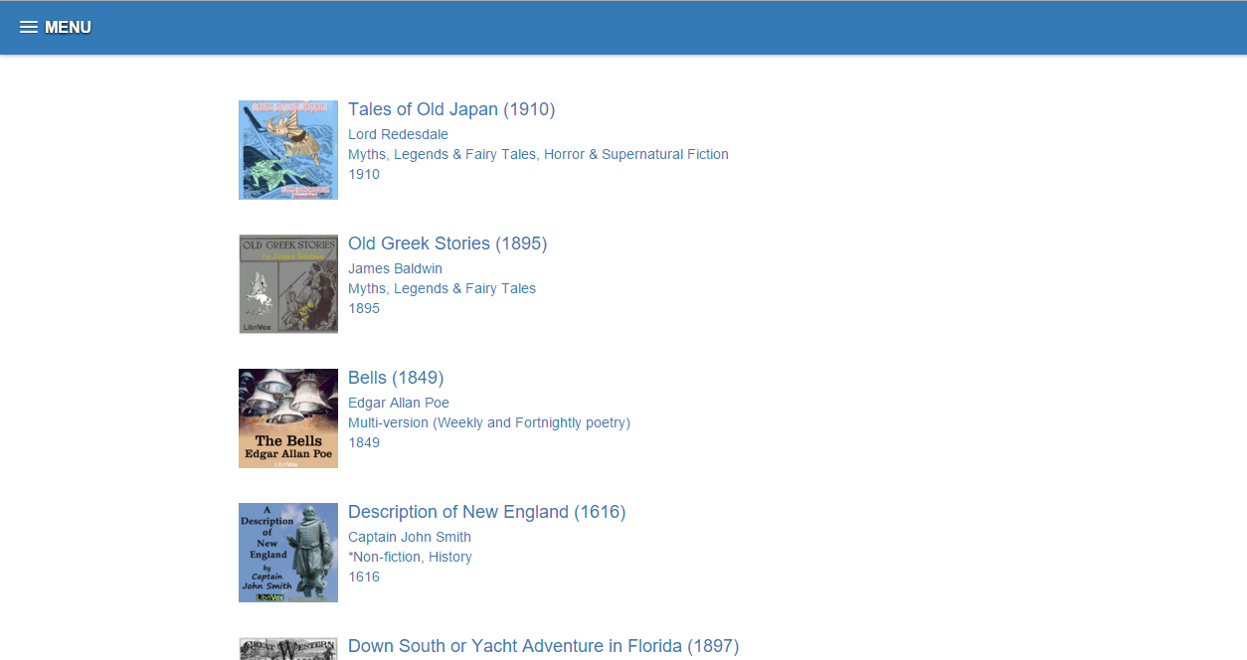Screen dimensions: 1247x660
Task: Open Horror & Supernatural Fiction category
Action: 635,154
